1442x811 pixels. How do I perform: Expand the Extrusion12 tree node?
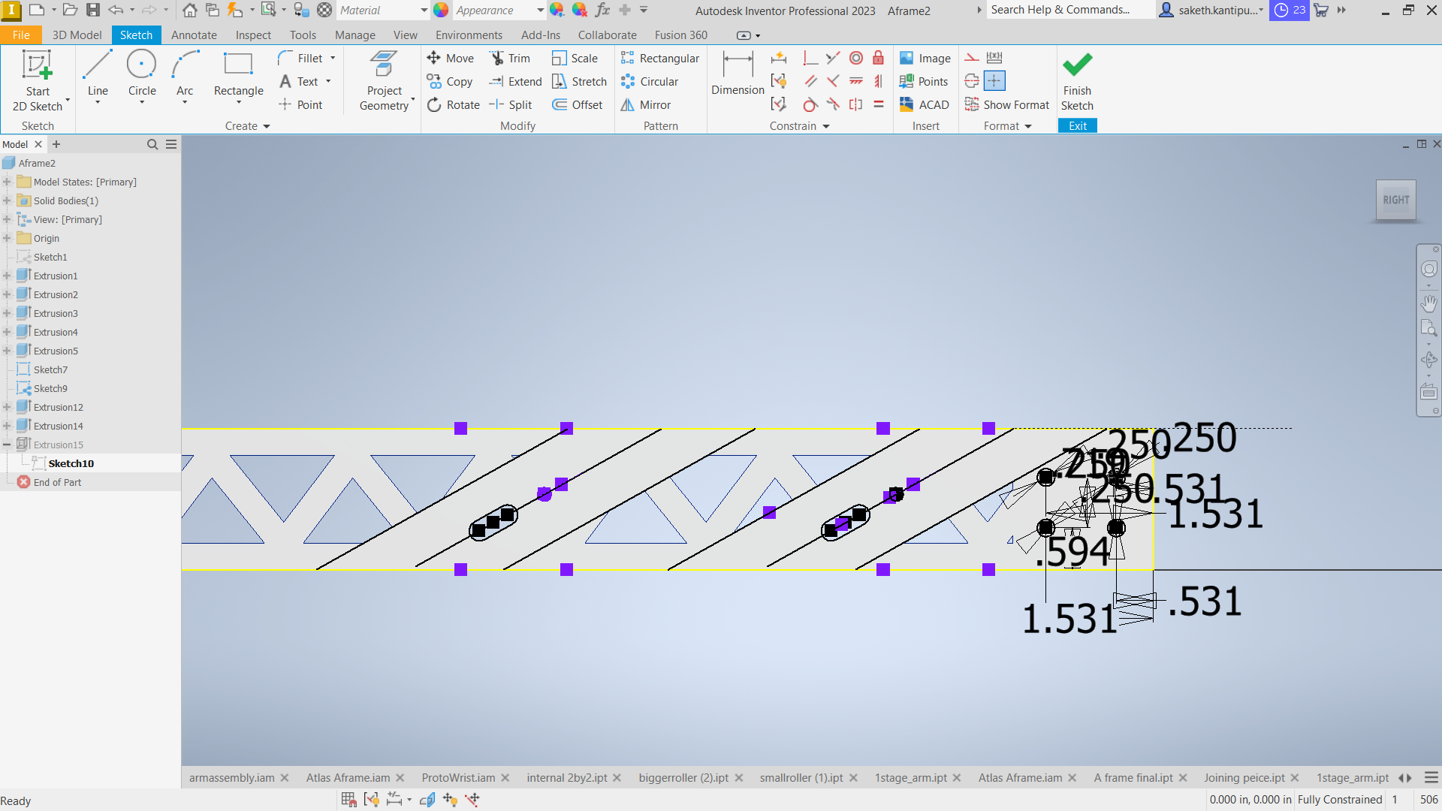click(7, 407)
